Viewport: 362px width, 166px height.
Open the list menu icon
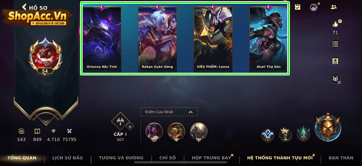point(335,44)
